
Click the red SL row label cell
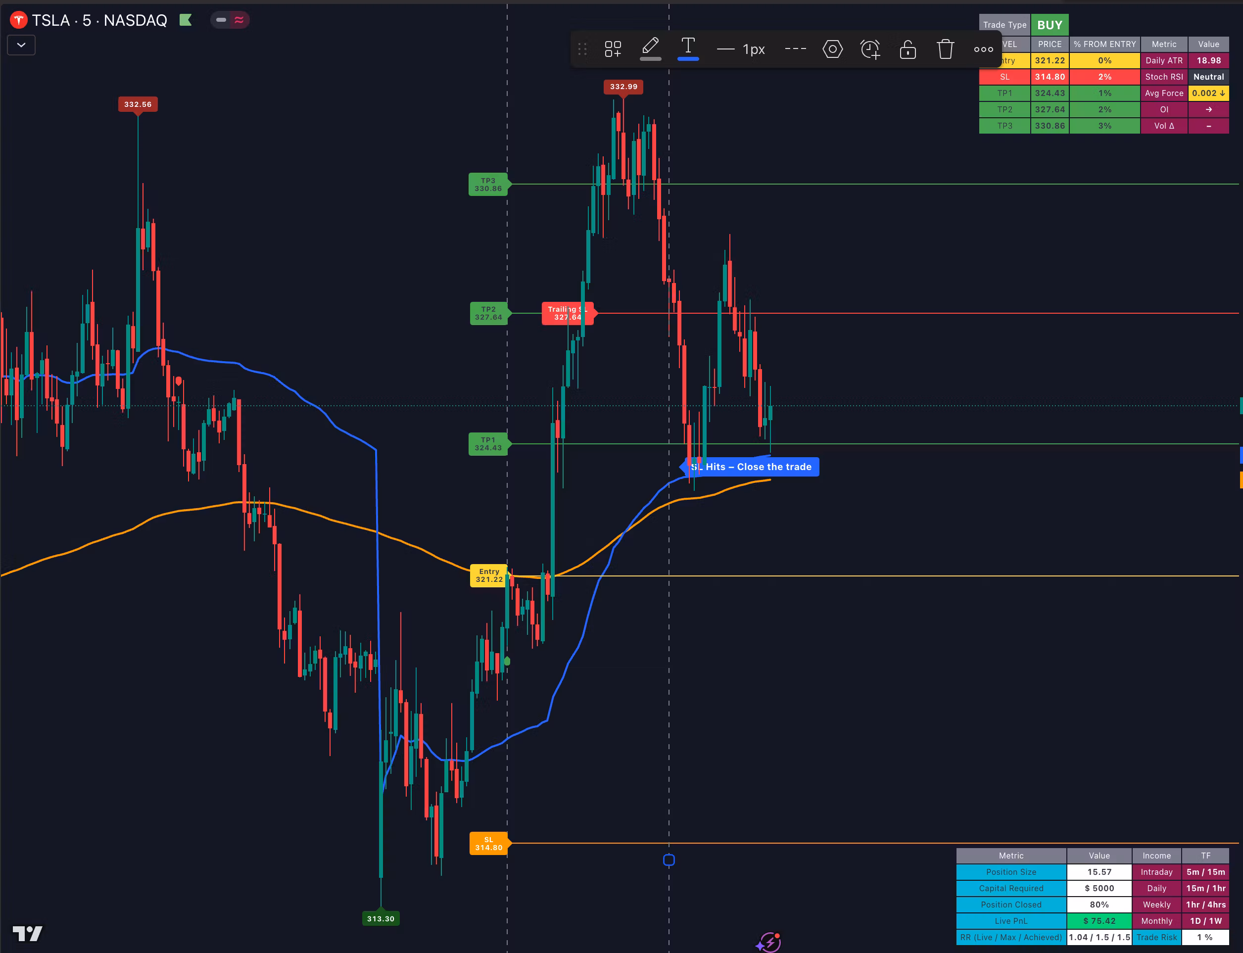(1004, 77)
